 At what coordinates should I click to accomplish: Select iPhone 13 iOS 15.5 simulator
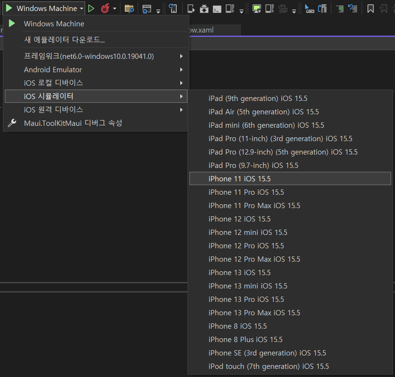click(x=290, y=272)
